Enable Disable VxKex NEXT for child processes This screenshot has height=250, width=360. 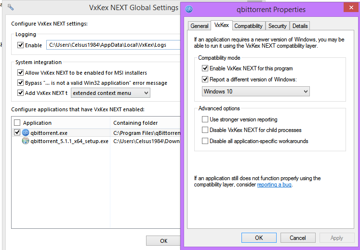pyautogui.click(x=205, y=130)
